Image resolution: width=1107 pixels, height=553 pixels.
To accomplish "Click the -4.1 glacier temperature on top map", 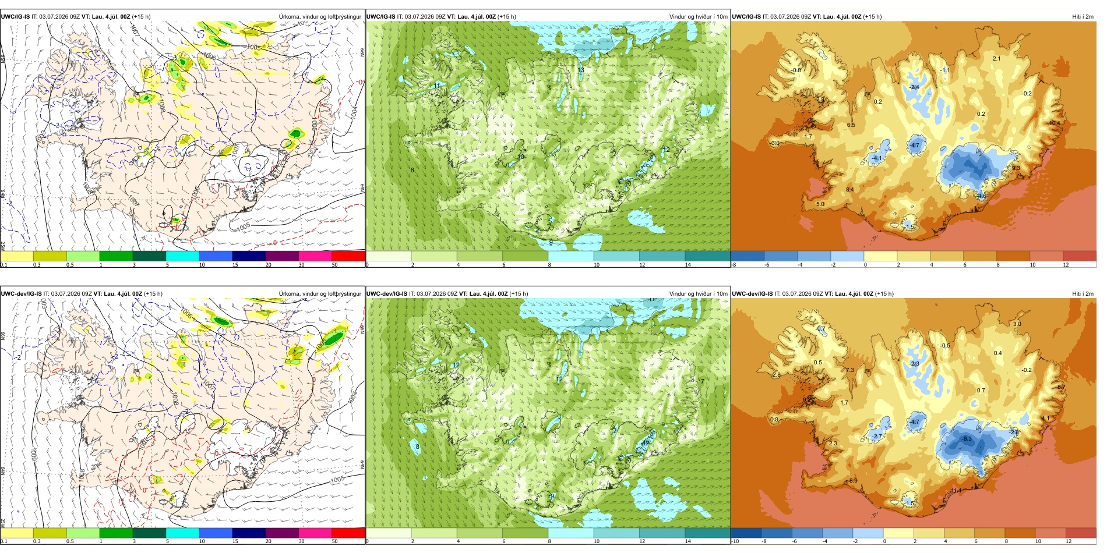I will click(x=877, y=158).
